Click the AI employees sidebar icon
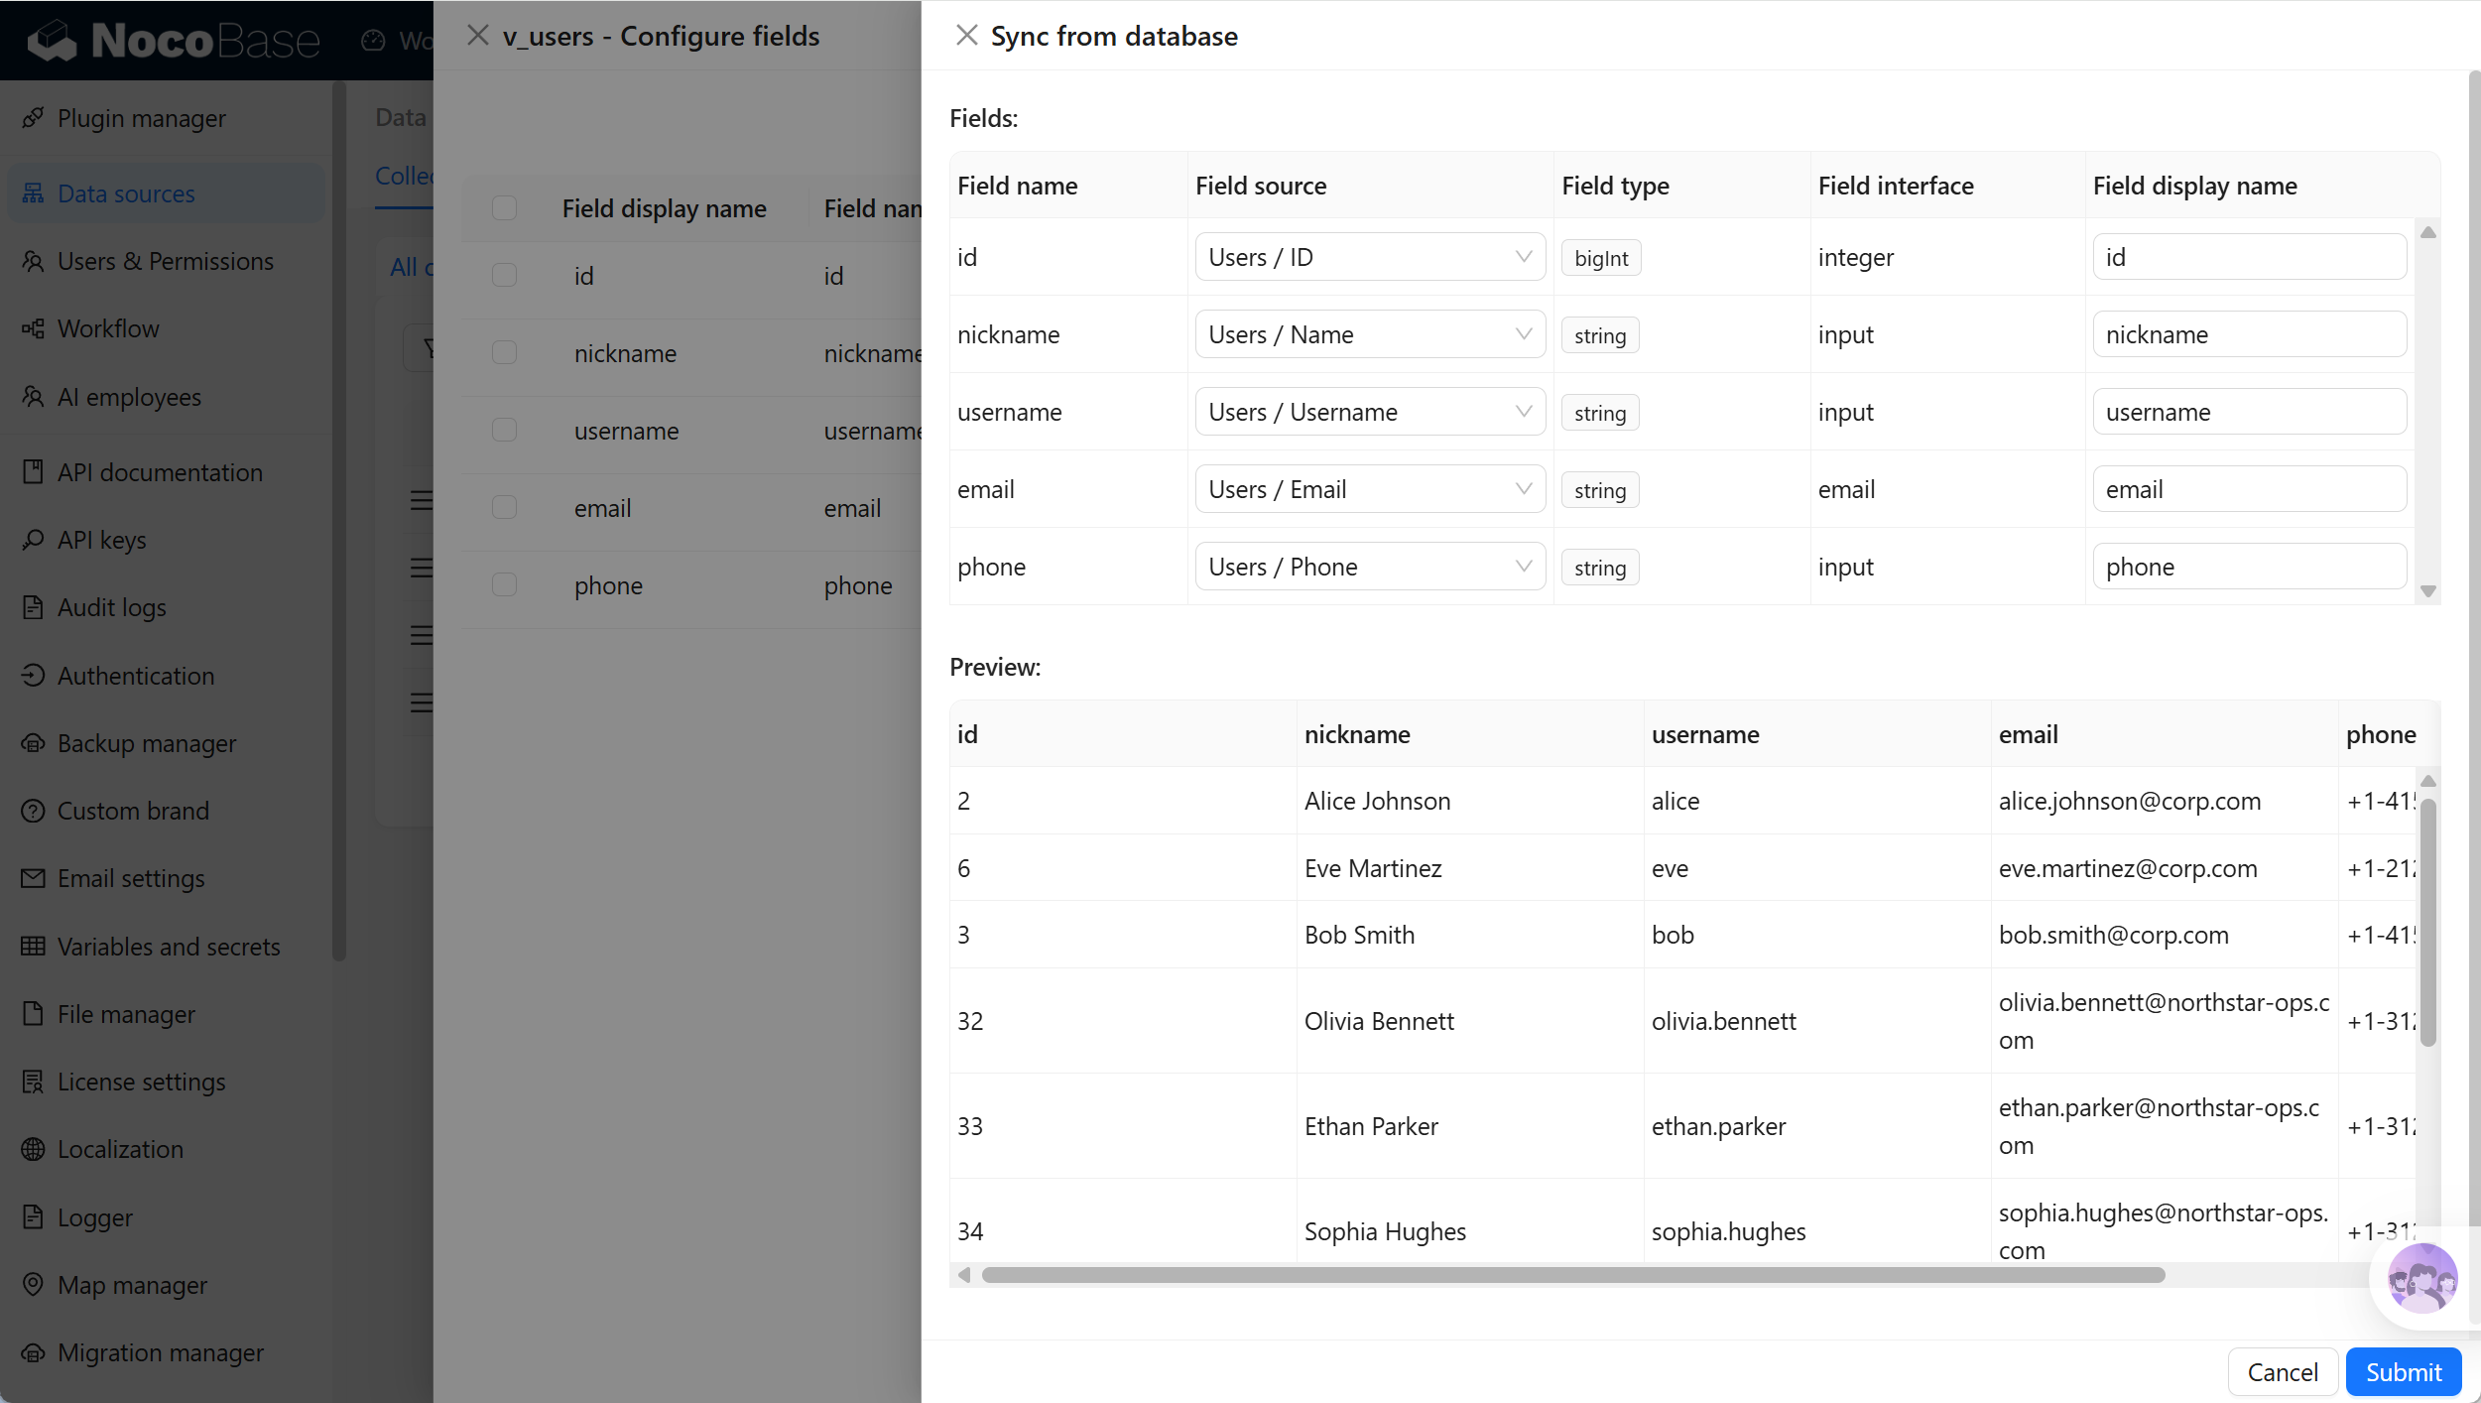 click(33, 397)
